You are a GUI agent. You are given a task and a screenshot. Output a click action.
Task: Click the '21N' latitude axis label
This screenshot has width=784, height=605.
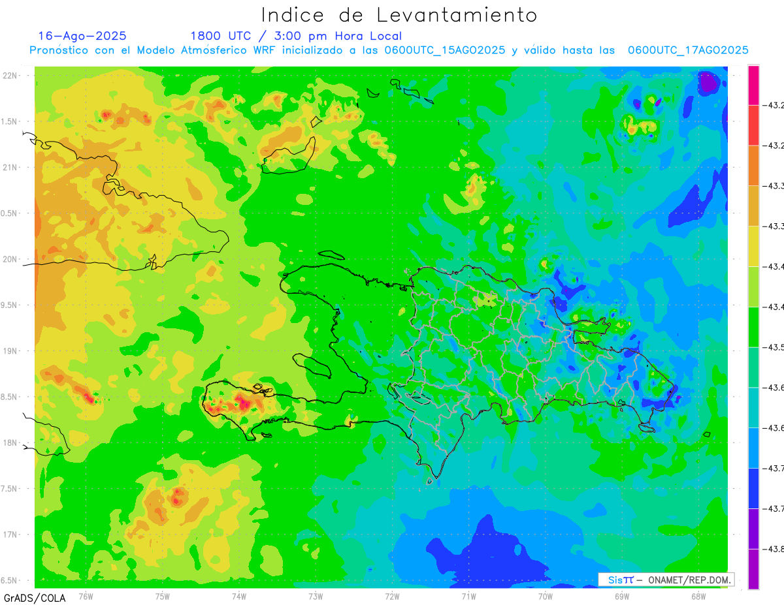pos(11,168)
